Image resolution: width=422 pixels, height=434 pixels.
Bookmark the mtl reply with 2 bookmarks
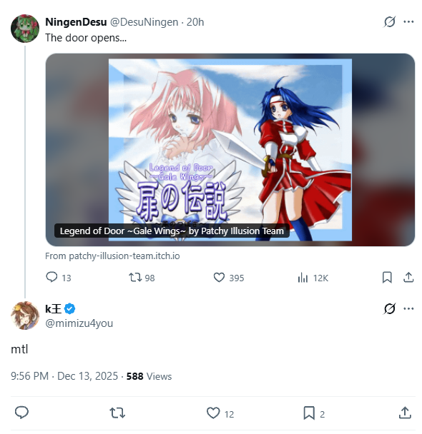tap(313, 413)
